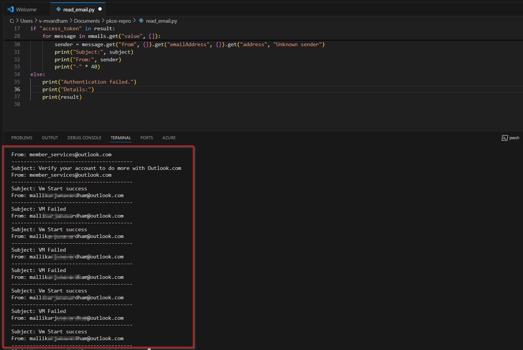Click the 'else:' keyword on line 34
523x350 pixels.
point(37,74)
